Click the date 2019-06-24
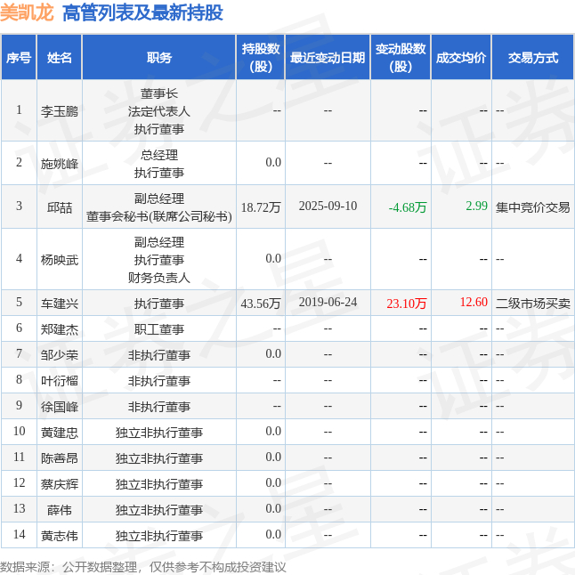This screenshot has height=575, width=575. tap(328, 302)
